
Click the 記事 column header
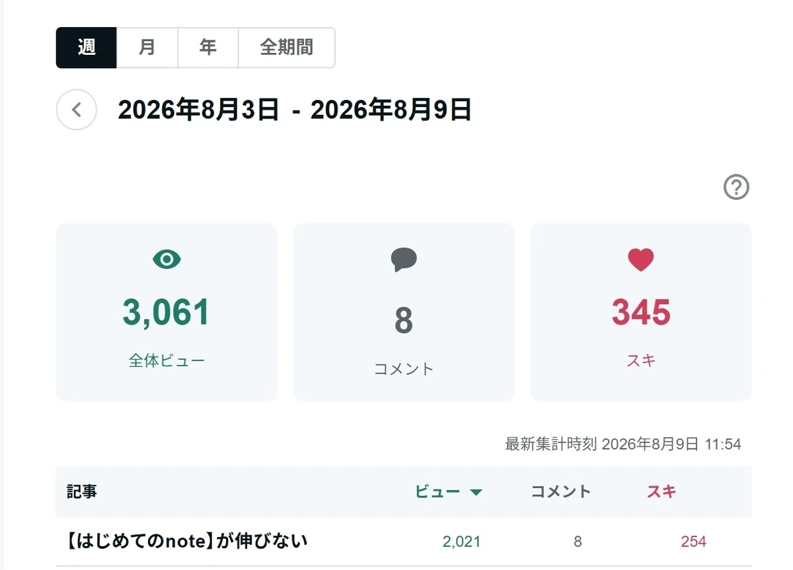tap(82, 492)
